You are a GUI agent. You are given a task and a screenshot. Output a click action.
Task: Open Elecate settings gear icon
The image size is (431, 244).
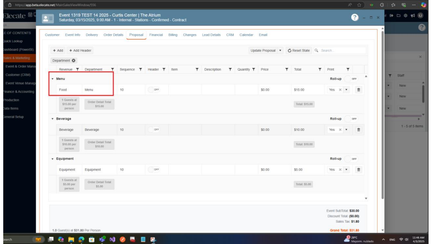tap(405, 16)
